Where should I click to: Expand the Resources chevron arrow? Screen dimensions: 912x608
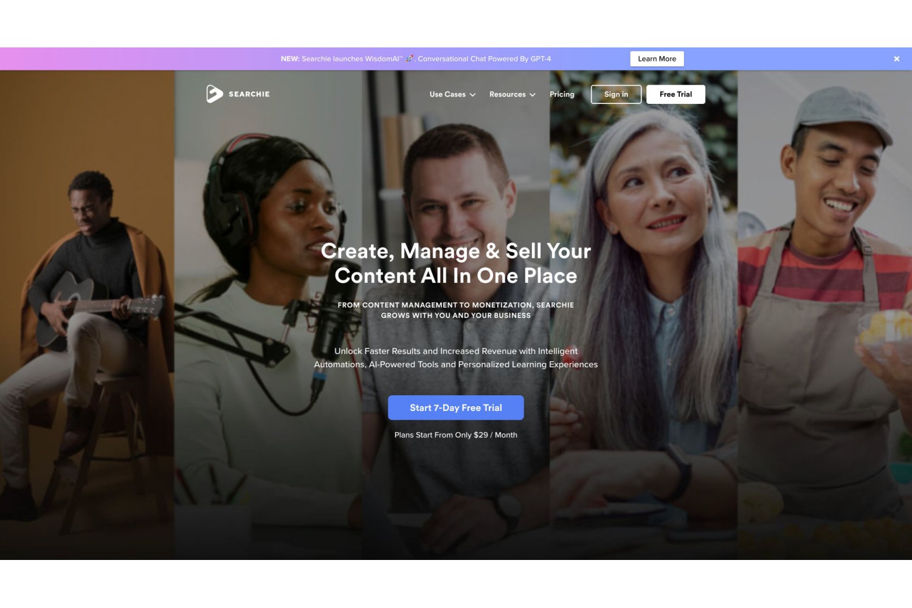point(533,95)
